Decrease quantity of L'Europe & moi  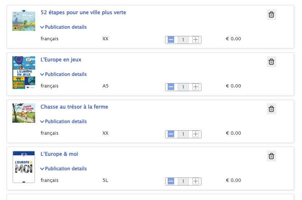171,181
